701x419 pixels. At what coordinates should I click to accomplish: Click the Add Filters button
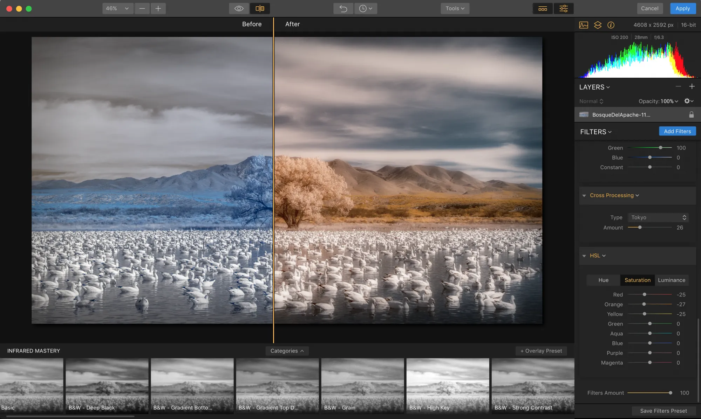coord(677,131)
